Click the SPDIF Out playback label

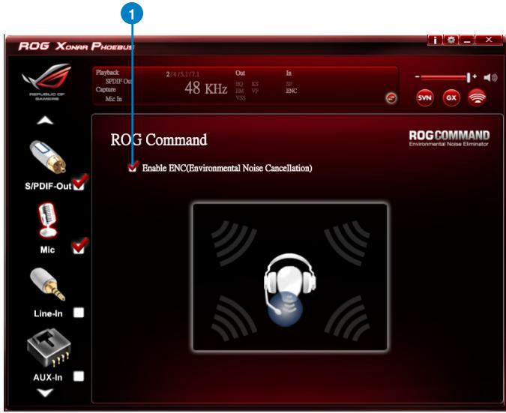118,81
